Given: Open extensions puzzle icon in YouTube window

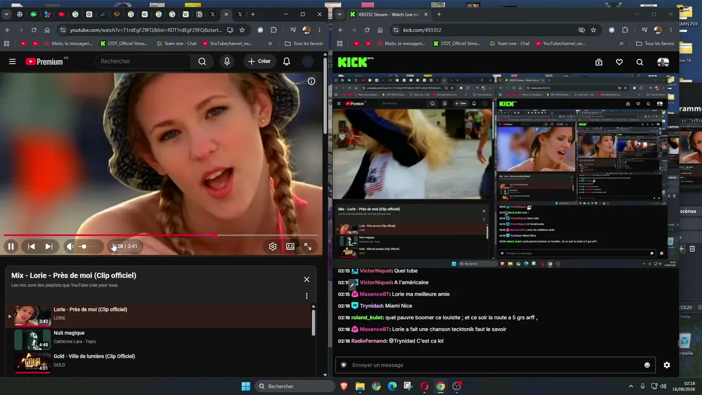Looking at the screenshot, I should point(274,30).
